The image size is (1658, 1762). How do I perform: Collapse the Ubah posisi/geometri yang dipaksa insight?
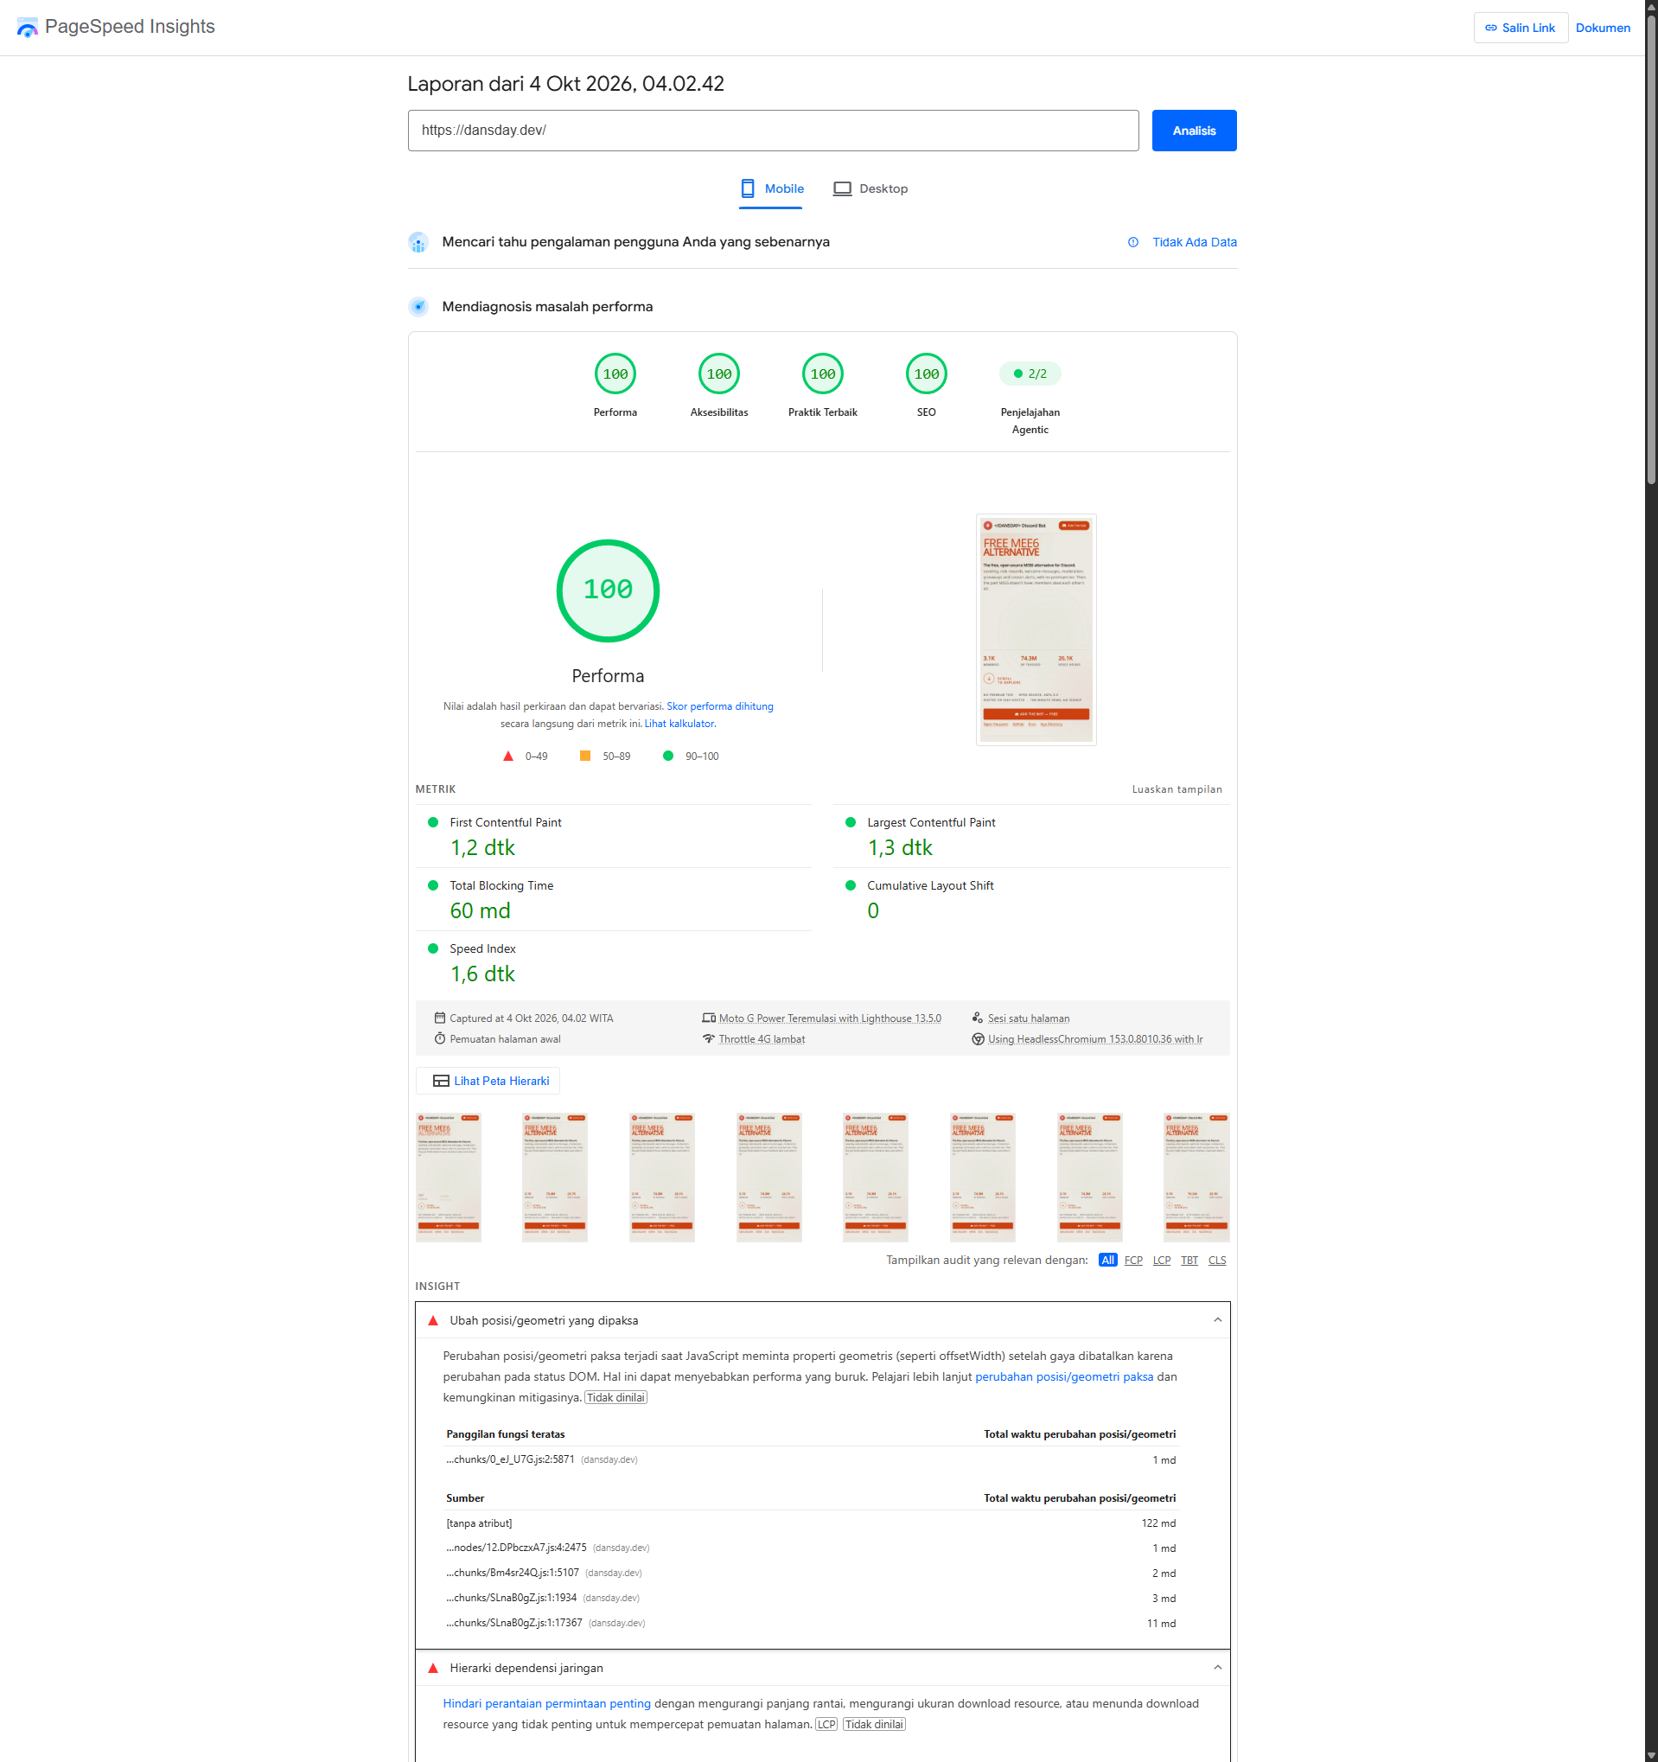(x=822, y=1320)
